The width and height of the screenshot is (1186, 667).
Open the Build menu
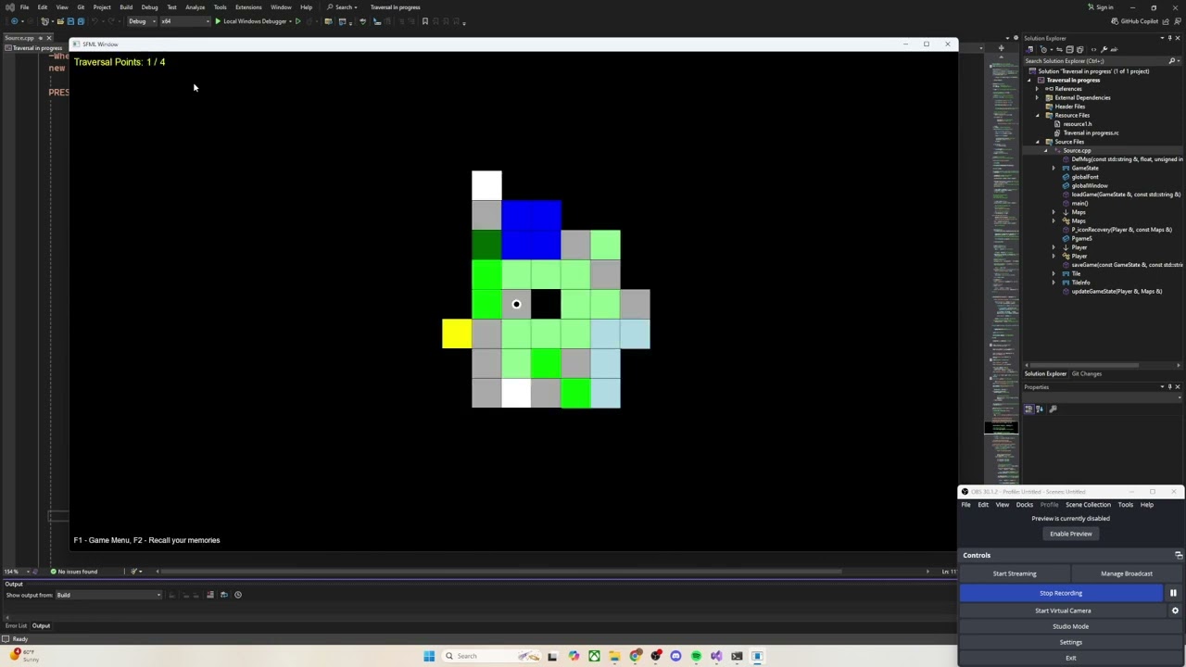click(x=126, y=7)
